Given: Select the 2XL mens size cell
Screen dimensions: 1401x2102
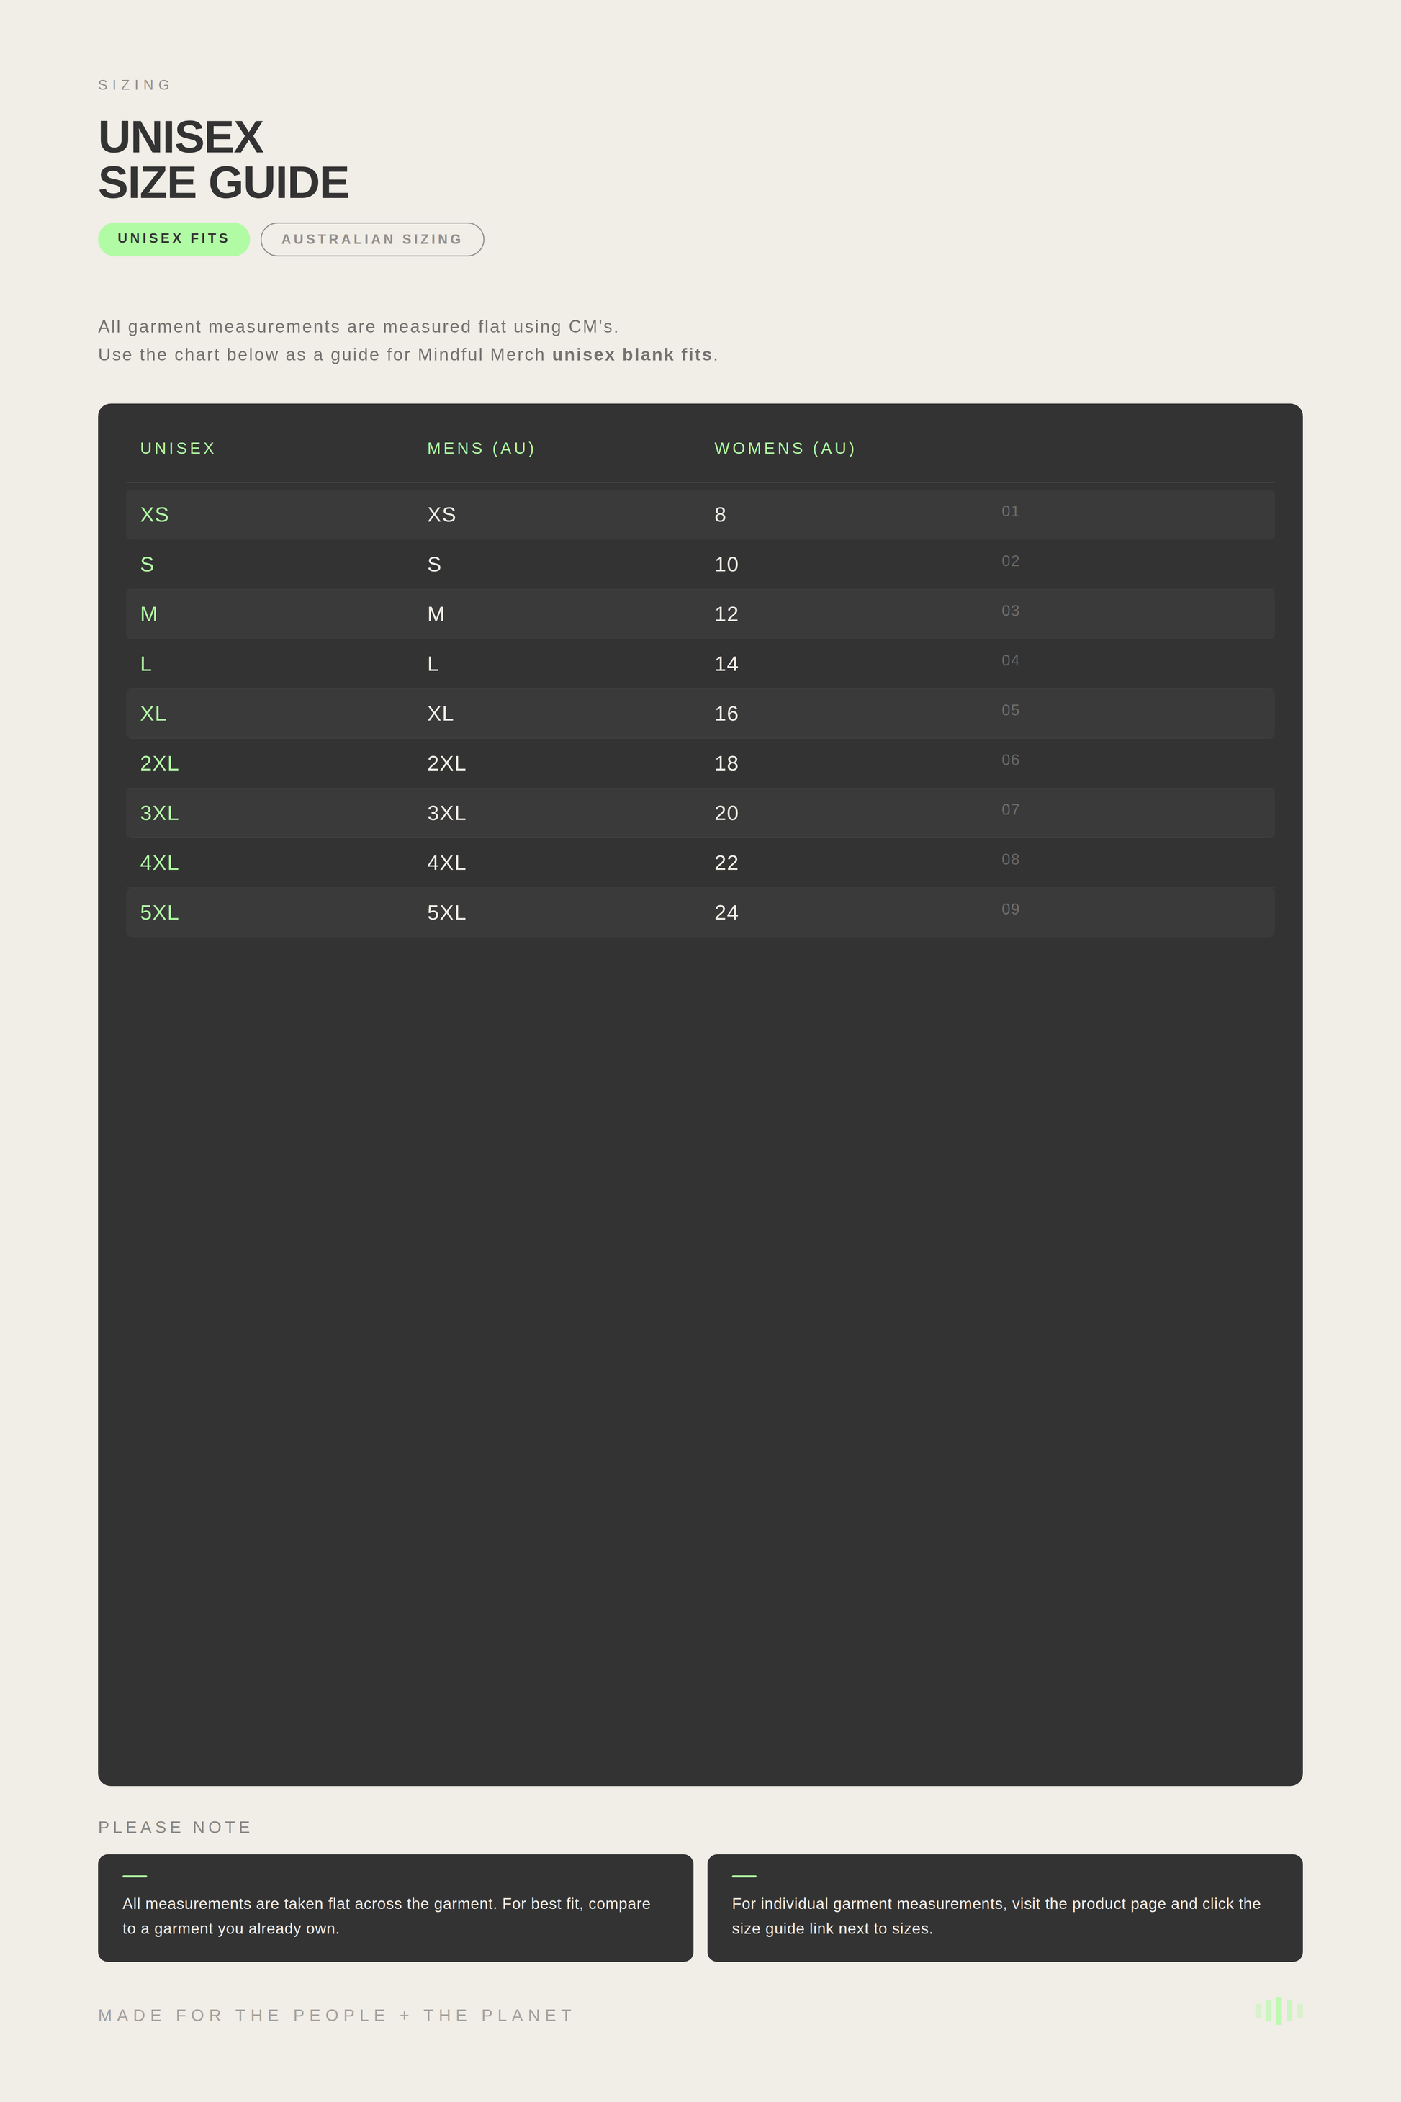Looking at the screenshot, I should point(446,763).
